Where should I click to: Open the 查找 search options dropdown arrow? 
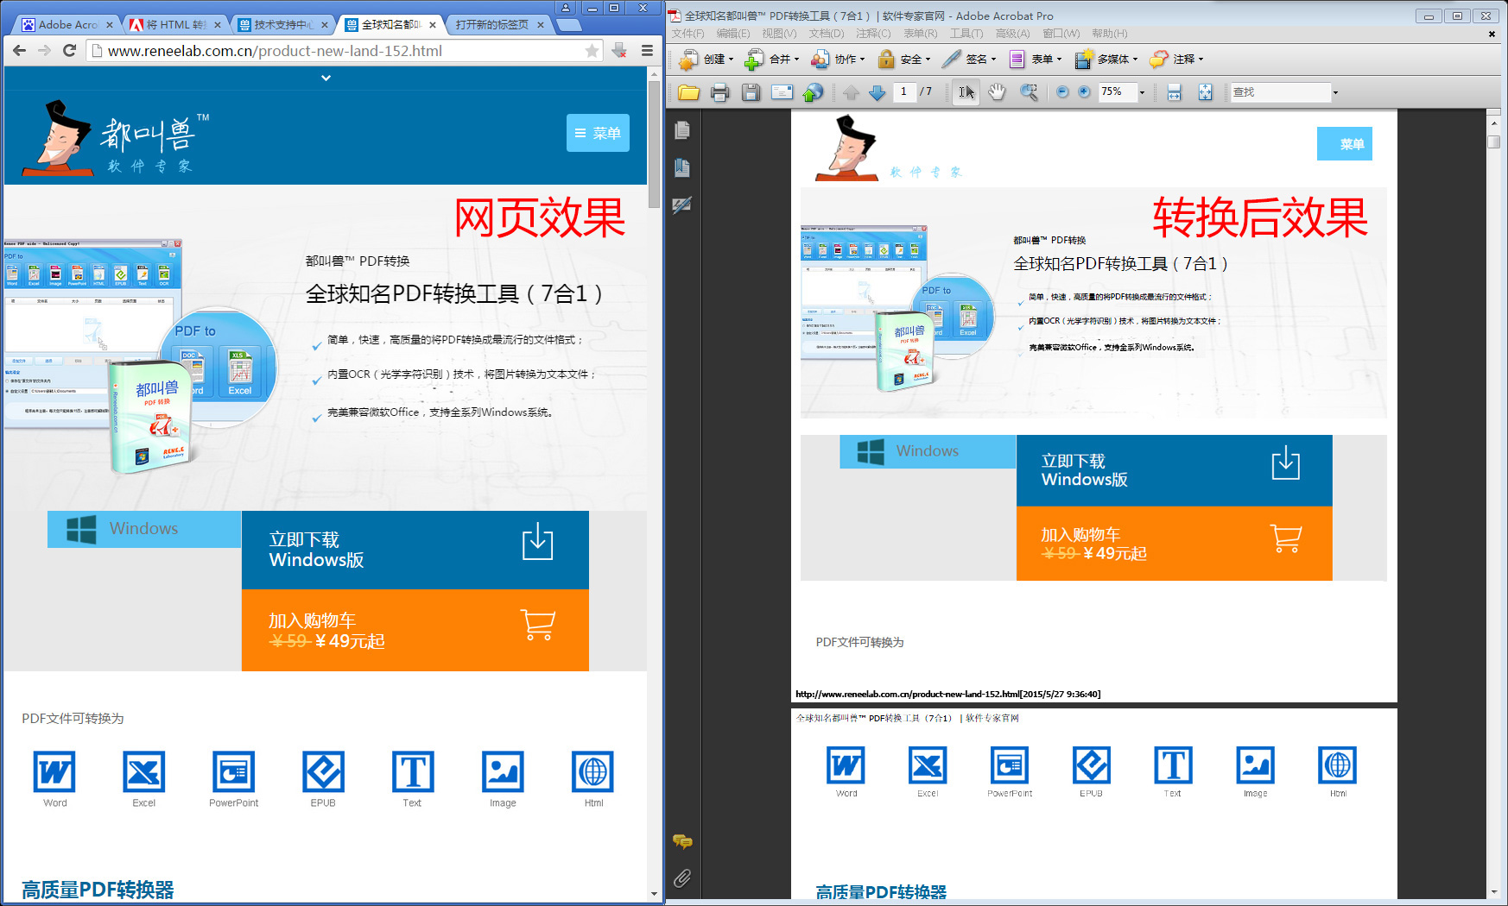(x=1335, y=92)
